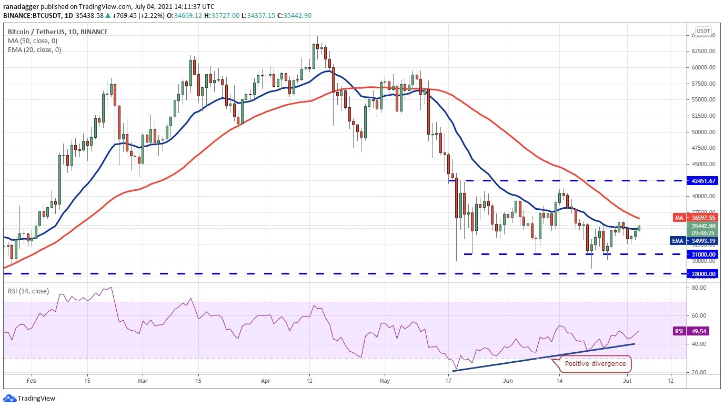
Task: Click the Feb label on time axis
Action: [x=31, y=380]
